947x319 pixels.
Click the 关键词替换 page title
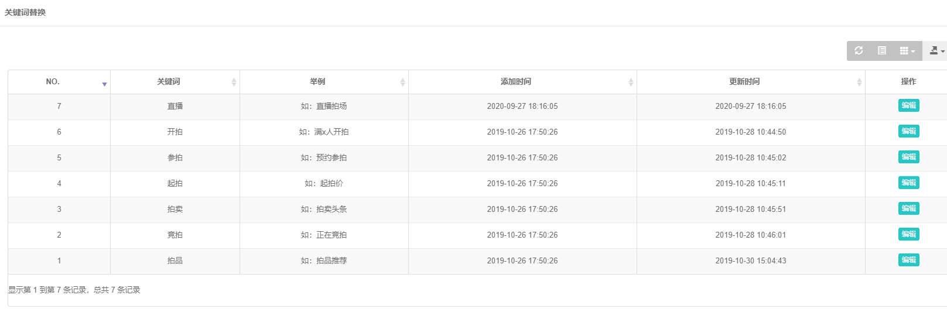pyautogui.click(x=25, y=12)
